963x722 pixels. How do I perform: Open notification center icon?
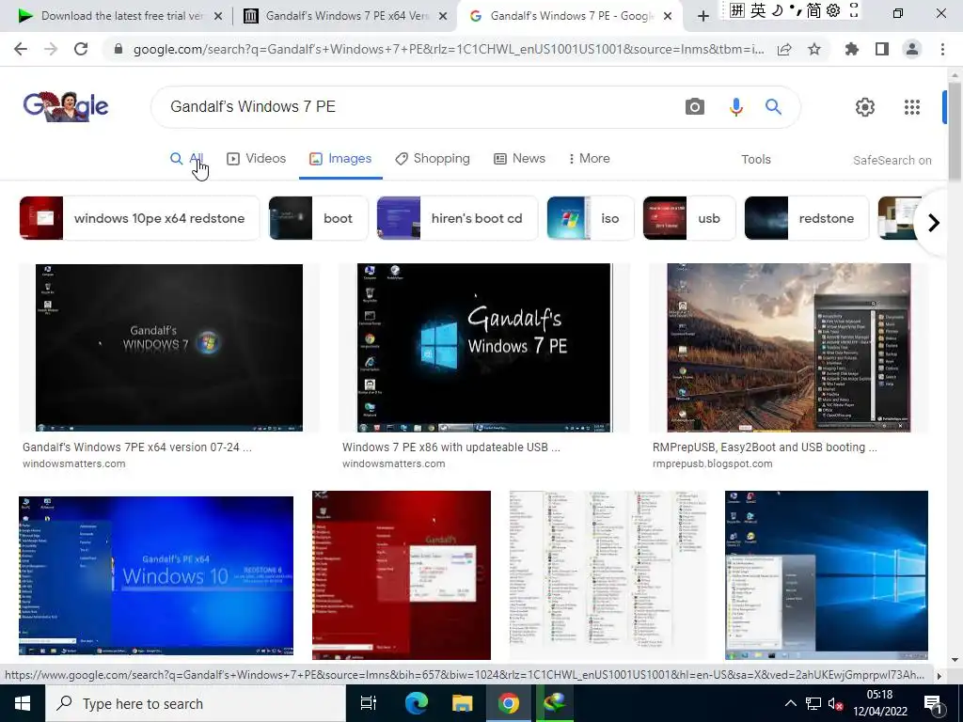(934, 704)
